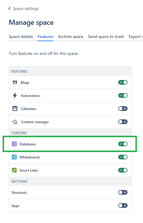Screen dimensions: 143x223
Task: Enable the Shortcuts section toggle
Action: [x=123, y=192]
